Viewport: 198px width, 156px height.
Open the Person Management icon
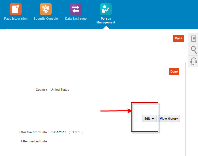(x=106, y=9)
